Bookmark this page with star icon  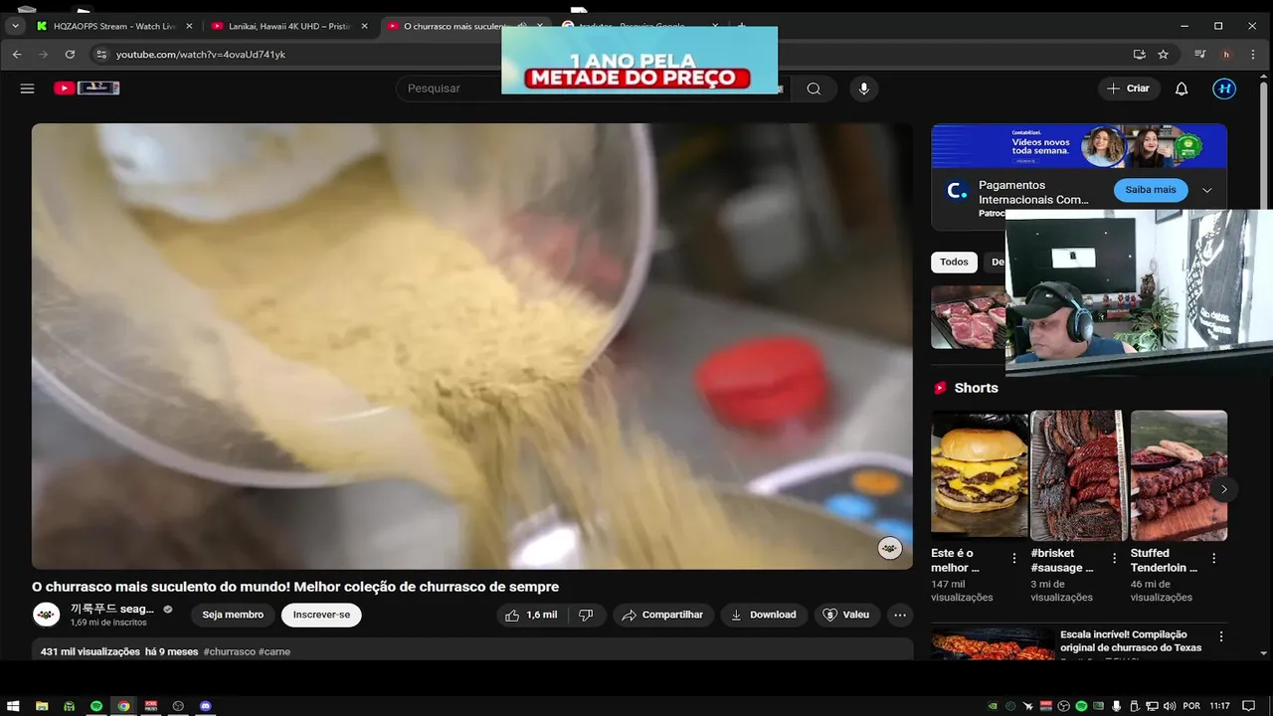1163,54
